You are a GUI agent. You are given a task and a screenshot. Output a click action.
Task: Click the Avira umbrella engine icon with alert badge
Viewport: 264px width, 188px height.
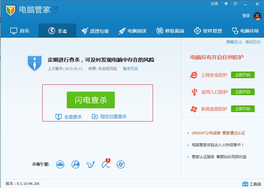coord(105,164)
